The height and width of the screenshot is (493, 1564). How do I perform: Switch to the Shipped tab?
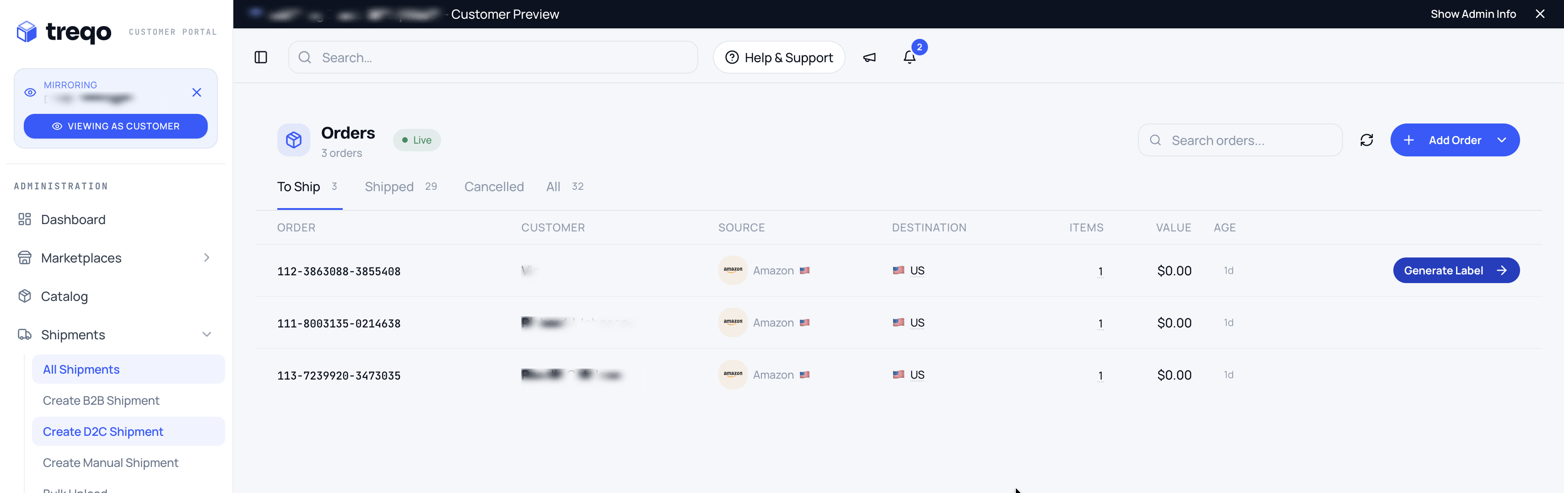401,187
